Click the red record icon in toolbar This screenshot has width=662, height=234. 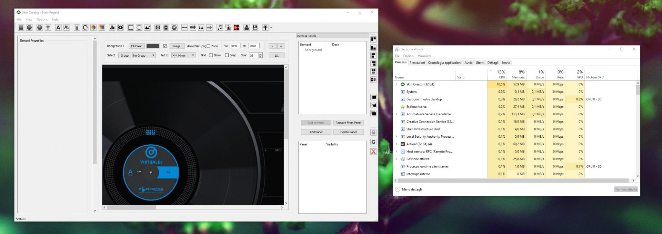tap(236, 28)
